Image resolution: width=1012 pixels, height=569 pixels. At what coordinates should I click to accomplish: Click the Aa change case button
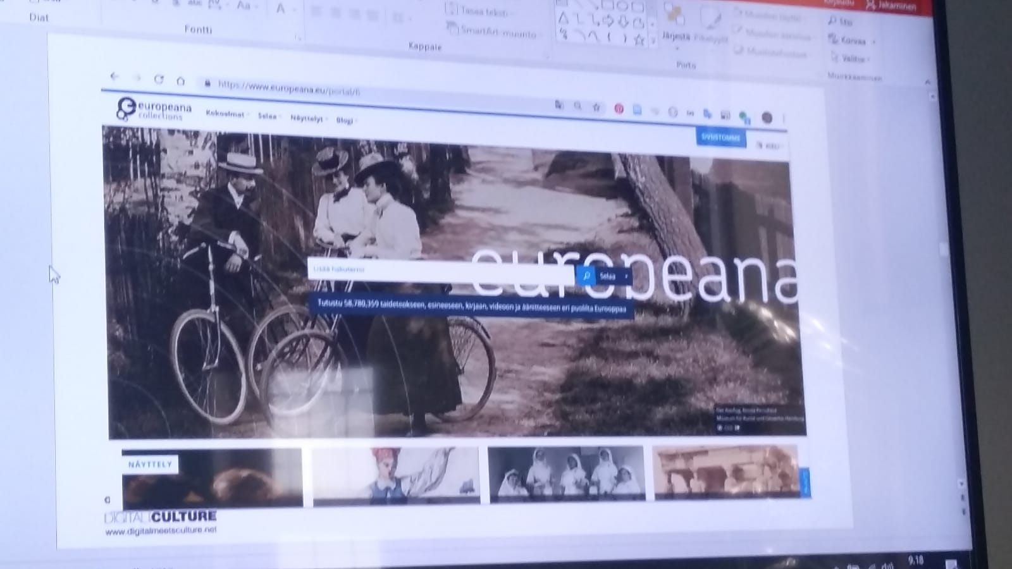click(x=245, y=6)
